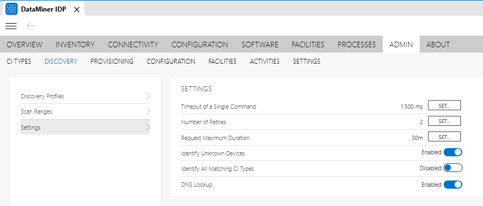This screenshot has width=483, height=206.
Task: Open the SETTINGS subtab
Action: click(x=307, y=61)
